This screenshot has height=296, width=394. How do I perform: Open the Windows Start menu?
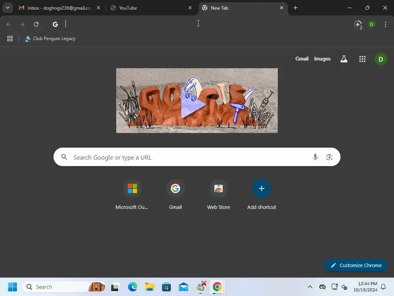pos(12,287)
